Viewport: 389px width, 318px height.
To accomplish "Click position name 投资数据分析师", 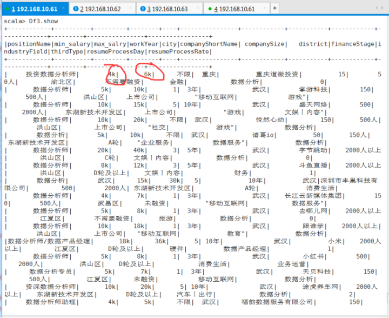I will click(x=51, y=74).
